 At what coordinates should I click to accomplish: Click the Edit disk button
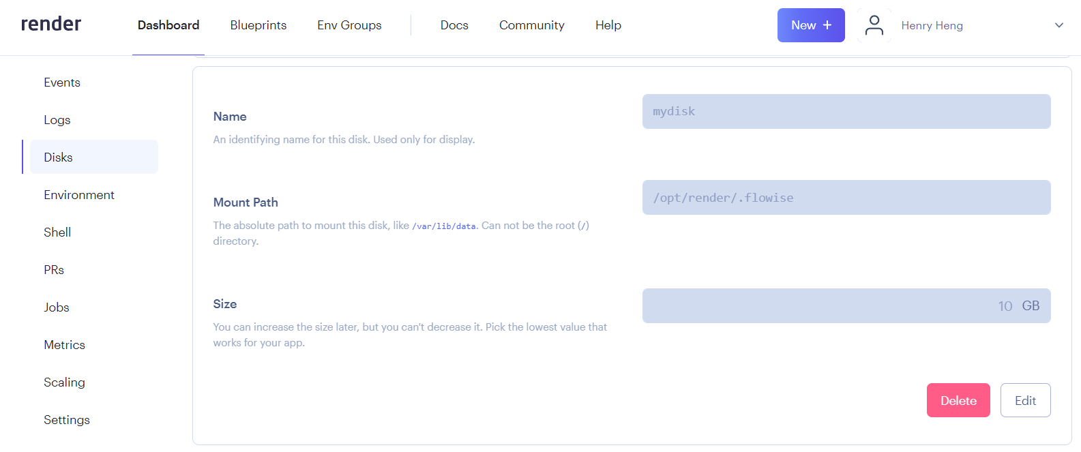pyautogui.click(x=1024, y=400)
